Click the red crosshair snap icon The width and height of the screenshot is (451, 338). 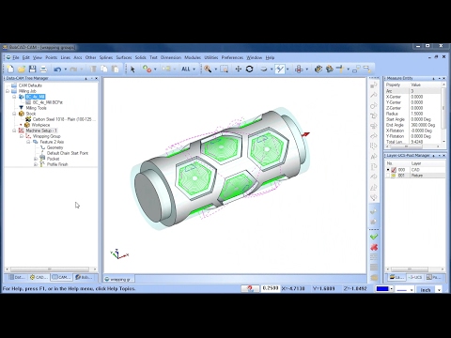point(299,69)
